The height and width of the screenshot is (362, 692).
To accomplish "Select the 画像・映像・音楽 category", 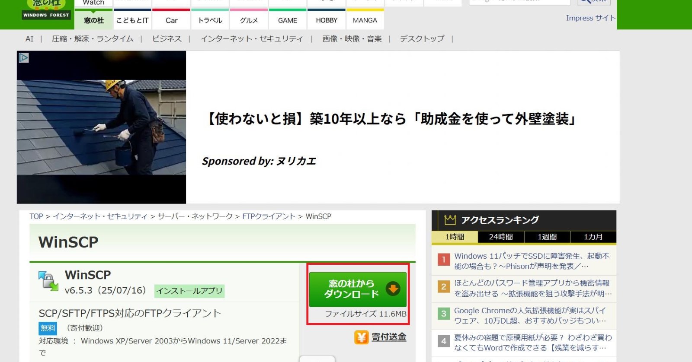I will (x=352, y=39).
